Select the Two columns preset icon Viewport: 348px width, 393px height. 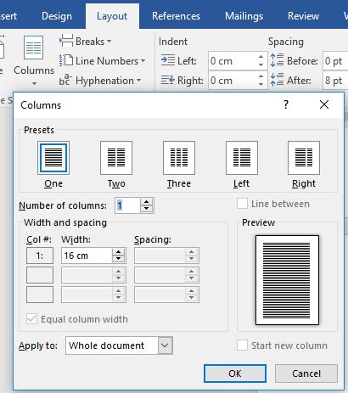coord(116,158)
